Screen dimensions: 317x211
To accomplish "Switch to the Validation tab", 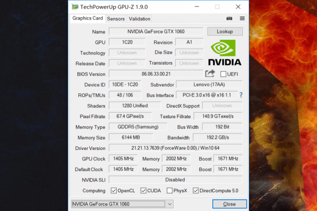I will (140, 19).
